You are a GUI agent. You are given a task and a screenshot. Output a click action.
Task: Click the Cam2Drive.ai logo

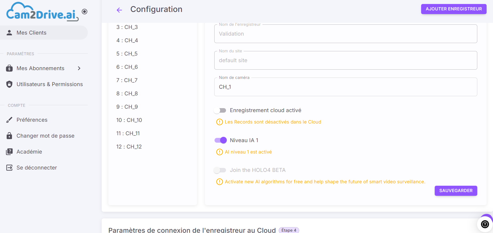(x=43, y=12)
